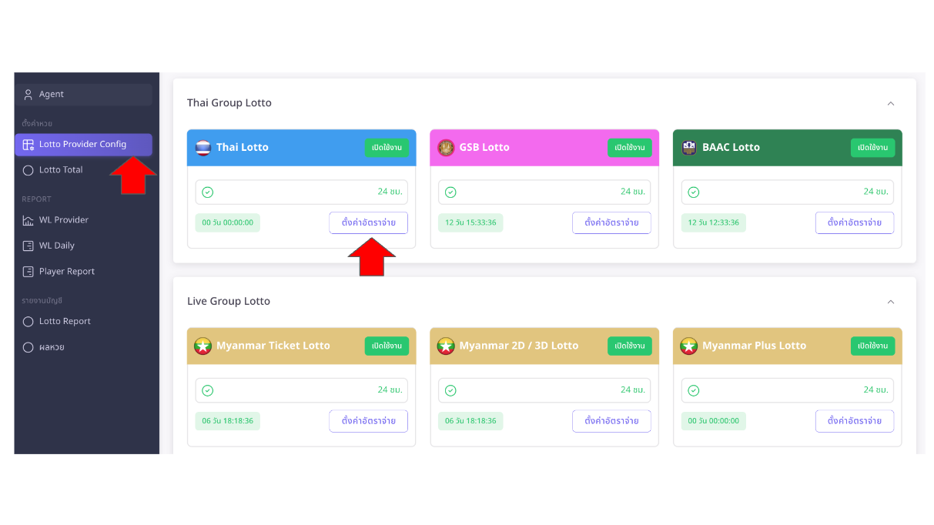The height and width of the screenshot is (525, 934).
Task: Click the WL Daily sidebar icon
Action: click(29, 245)
